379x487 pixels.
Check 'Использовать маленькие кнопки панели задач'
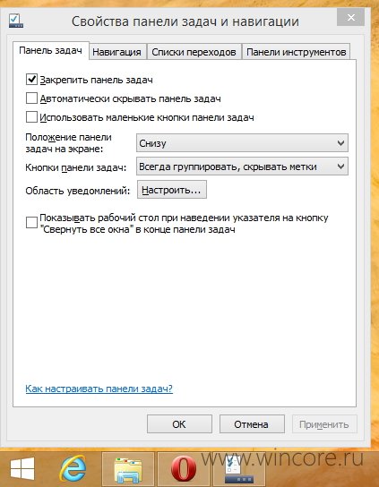[31, 117]
